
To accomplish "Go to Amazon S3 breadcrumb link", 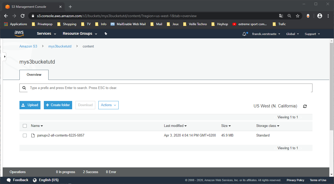I will pos(28,46).
